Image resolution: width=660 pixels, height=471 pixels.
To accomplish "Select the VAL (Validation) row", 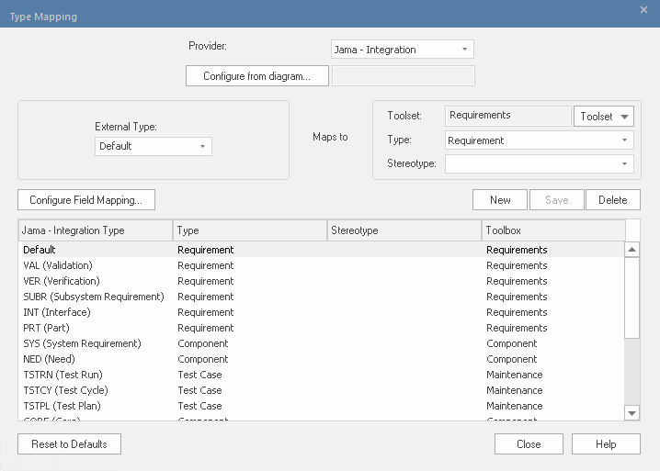I will 57,265.
